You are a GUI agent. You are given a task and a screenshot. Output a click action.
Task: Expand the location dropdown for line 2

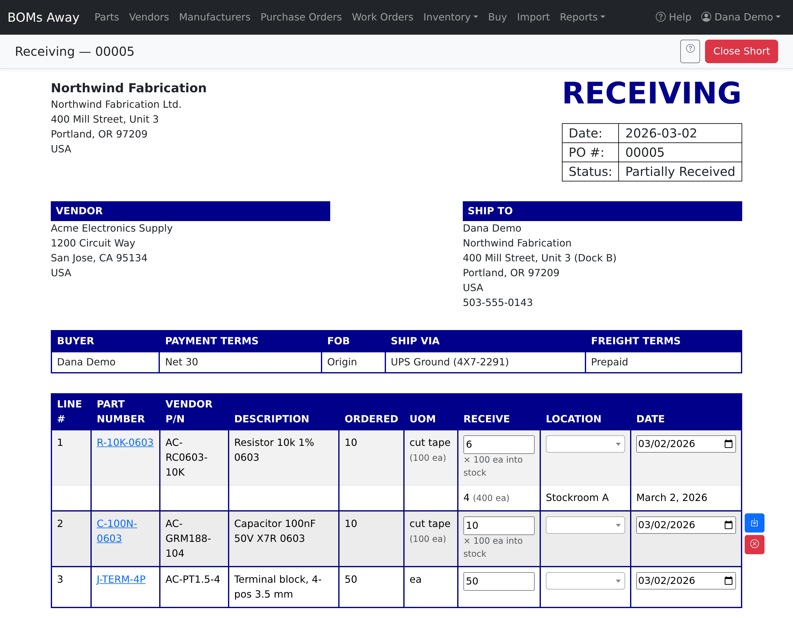pos(585,525)
